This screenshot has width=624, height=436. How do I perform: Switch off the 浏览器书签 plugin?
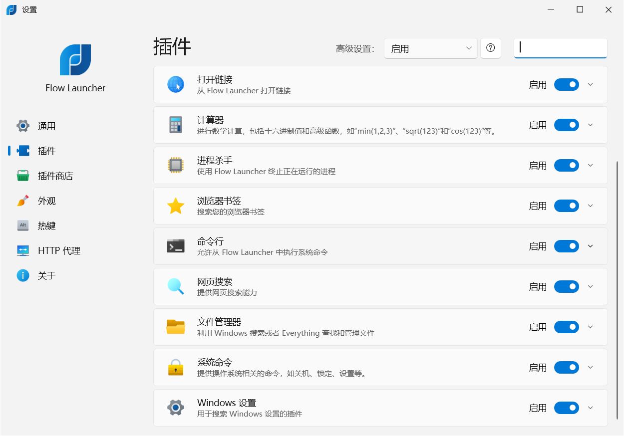pos(567,206)
